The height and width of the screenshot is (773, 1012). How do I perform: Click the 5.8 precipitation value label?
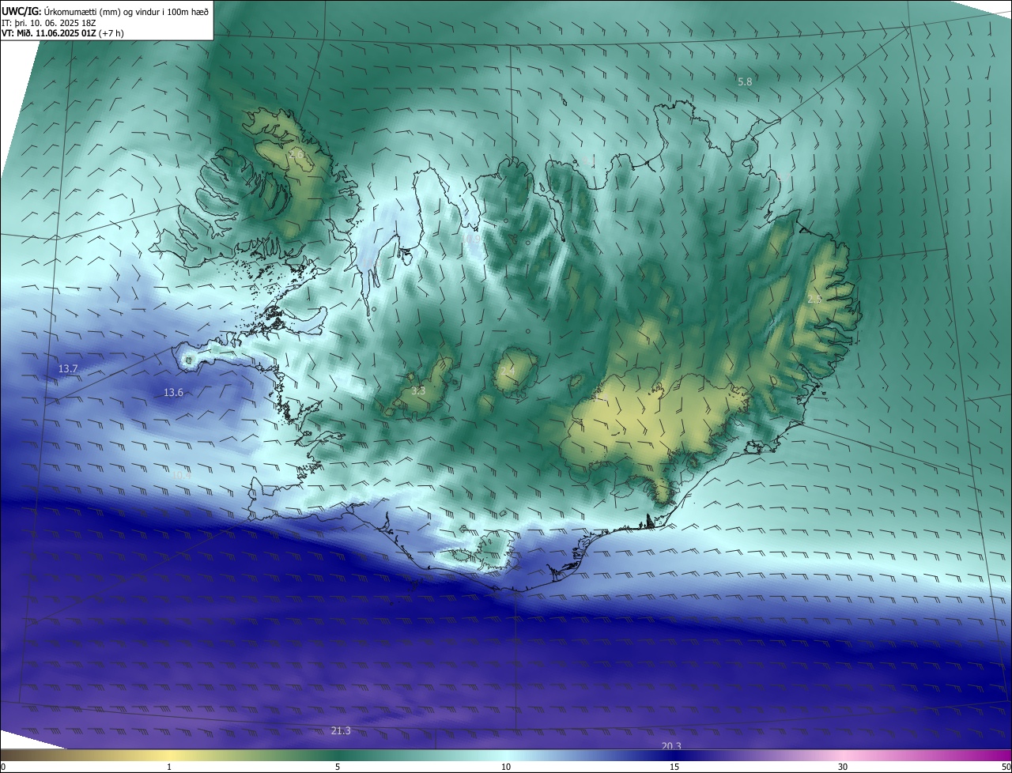click(745, 81)
